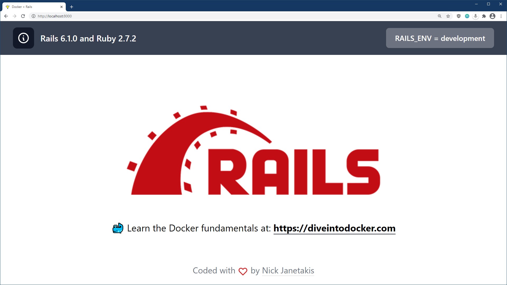Open the Extensions puzzle piece menu
This screenshot has width=507, height=285.
(484, 16)
